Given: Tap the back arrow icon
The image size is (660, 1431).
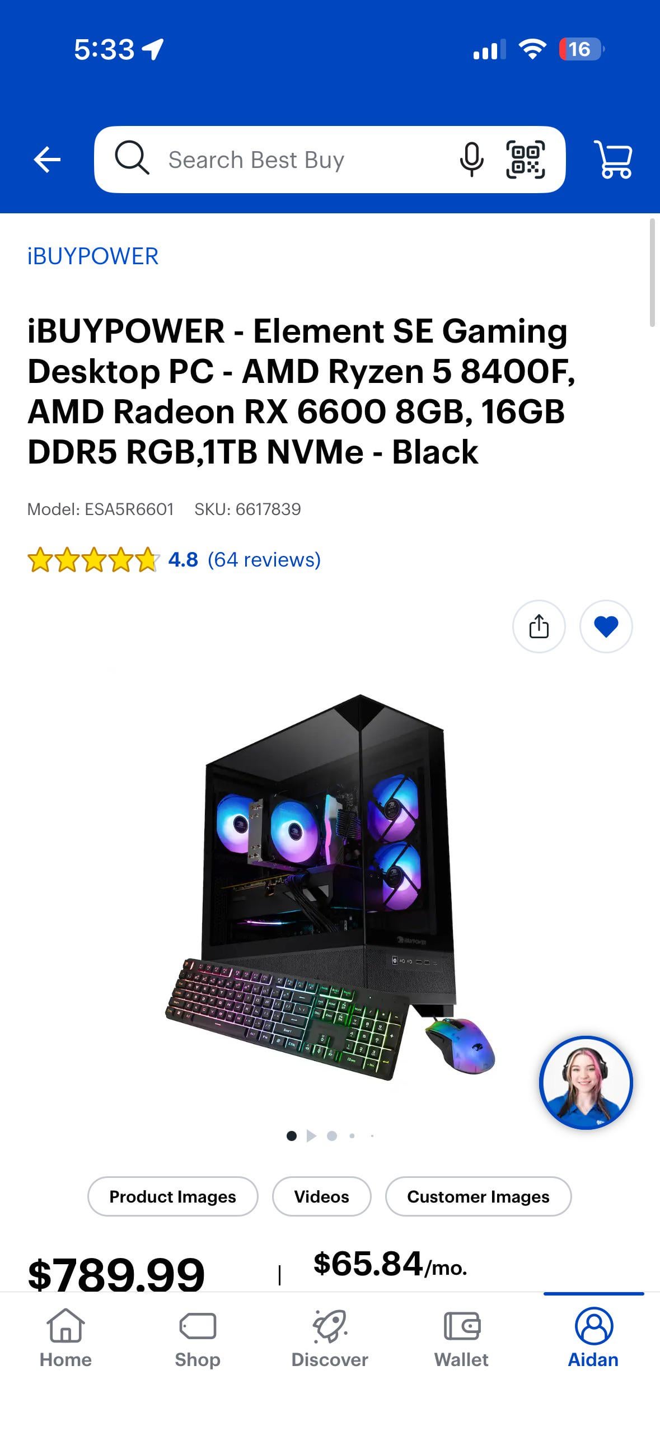Looking at the screenshot, I should pos(47,160).
